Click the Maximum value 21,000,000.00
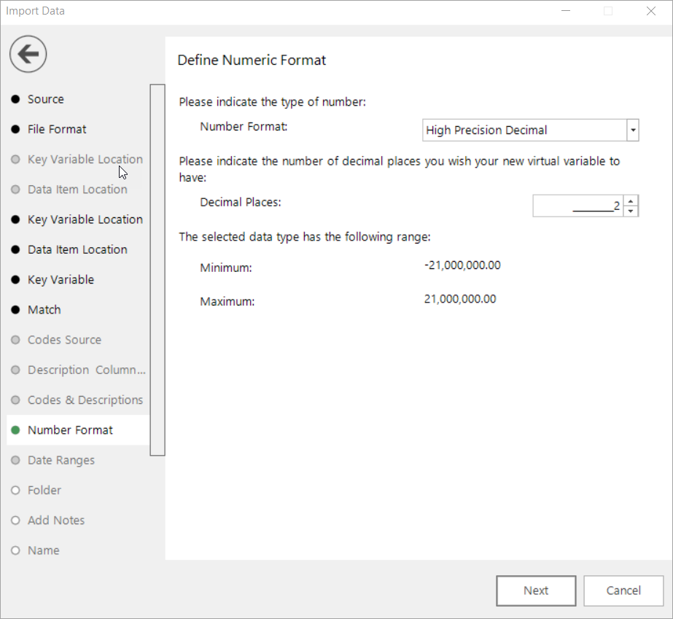Viewport: 673px width, 619px height. [460, 299]
